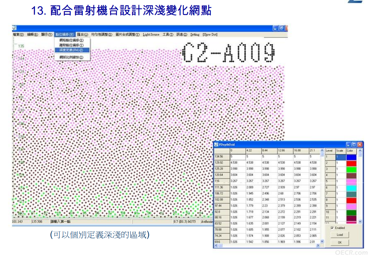
Task: Click scroll-down arrow of depth value table
Action: 322,242
